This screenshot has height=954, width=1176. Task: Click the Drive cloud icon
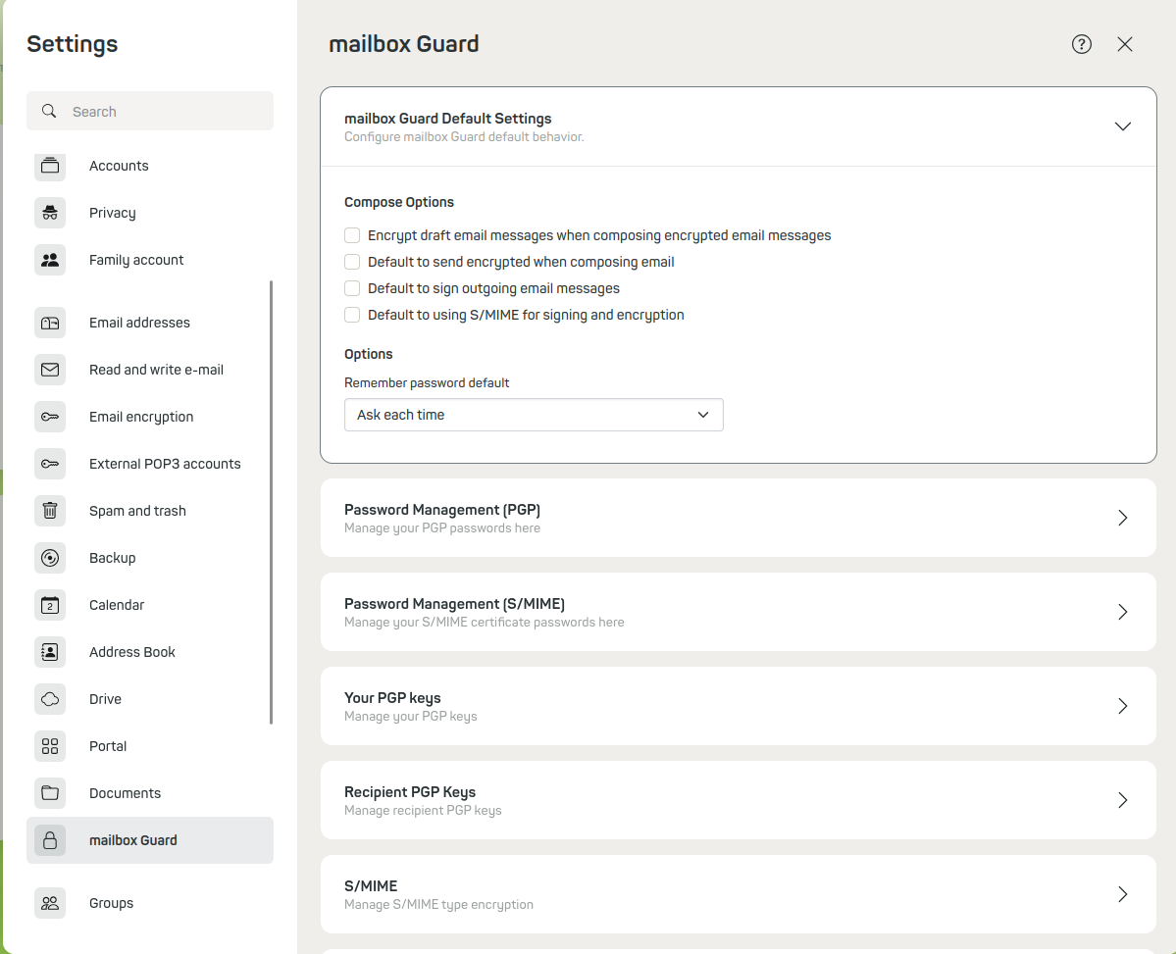50,699
